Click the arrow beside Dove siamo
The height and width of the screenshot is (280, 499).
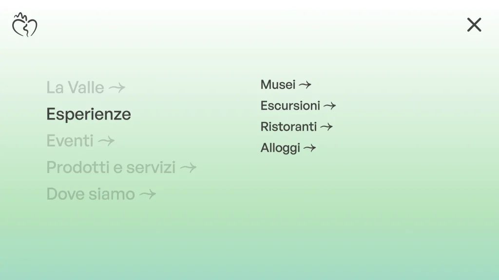(x=148, y=194)
